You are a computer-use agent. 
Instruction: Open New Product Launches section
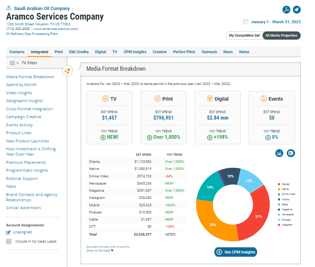(27, 141)
